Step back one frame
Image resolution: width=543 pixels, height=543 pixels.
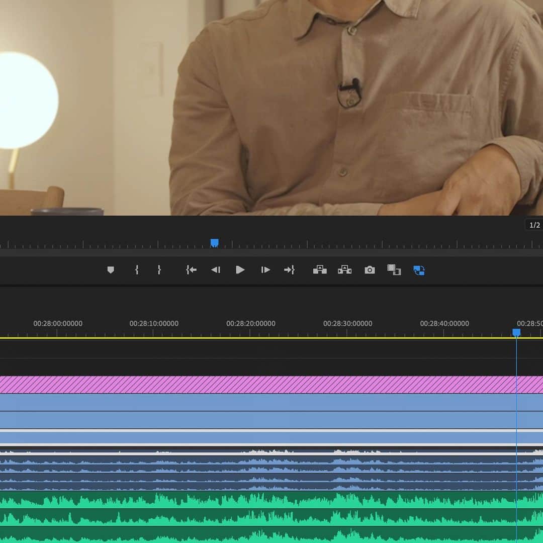coord(215,270)
